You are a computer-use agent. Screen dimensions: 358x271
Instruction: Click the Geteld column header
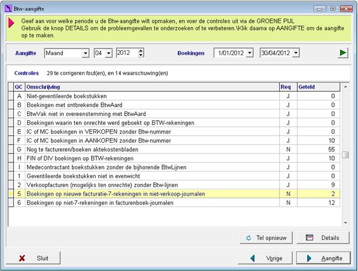tap(319, 87)
